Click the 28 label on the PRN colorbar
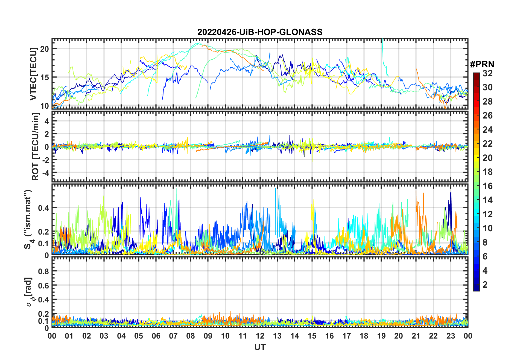 coord(487,102)
